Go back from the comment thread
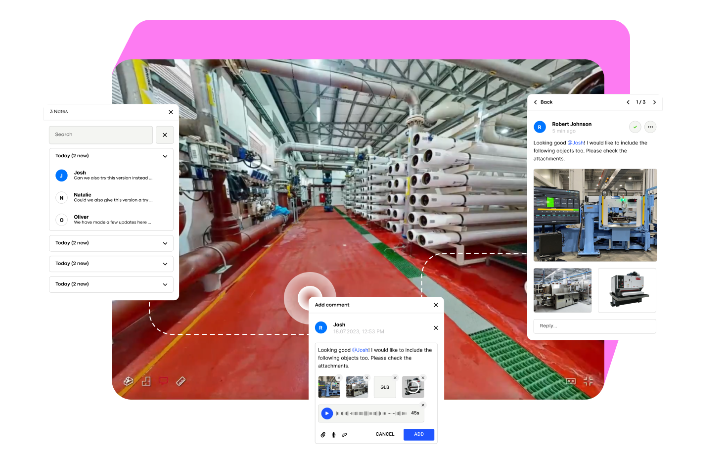 coord(543,102)
